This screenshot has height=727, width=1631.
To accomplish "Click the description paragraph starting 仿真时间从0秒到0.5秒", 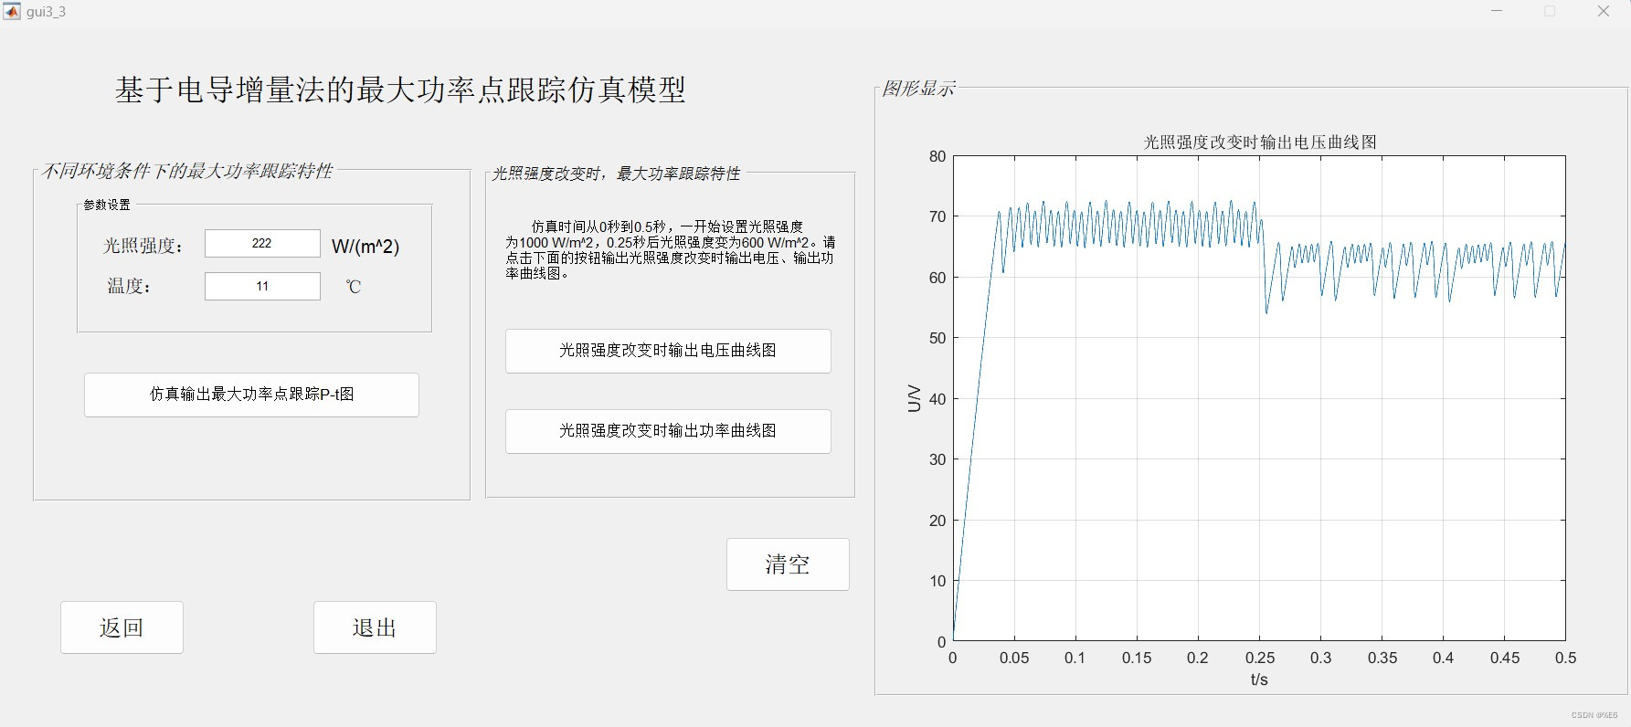I will [x=671, y=249].
